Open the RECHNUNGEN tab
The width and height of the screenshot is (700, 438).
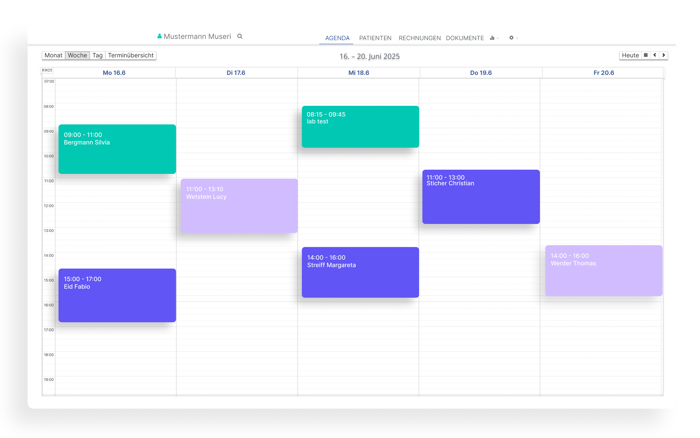[x=419, y=38]
